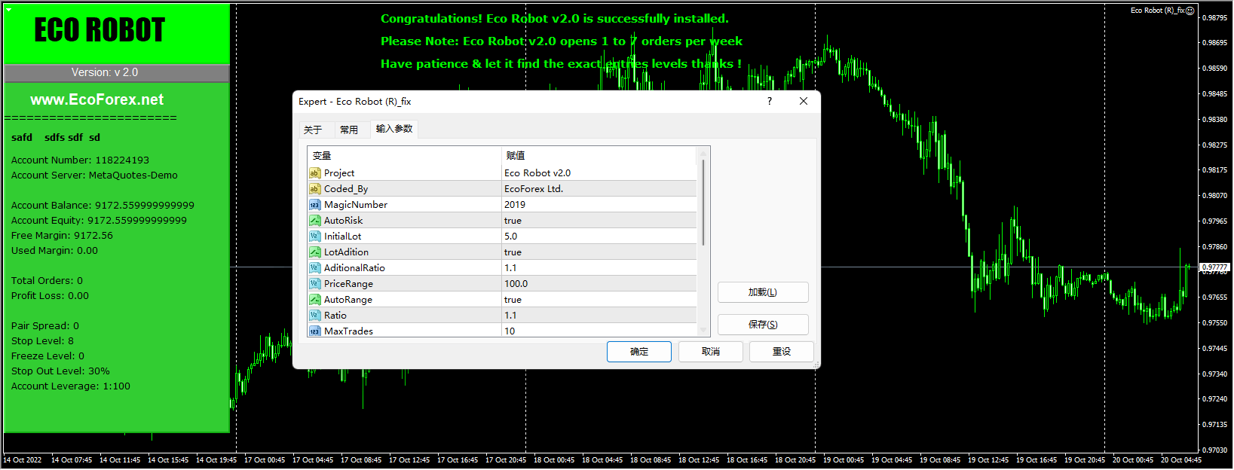
Task: Click the Account Leverage: 1:100 text
Action: pyautogui.click(x=71, y=386)
